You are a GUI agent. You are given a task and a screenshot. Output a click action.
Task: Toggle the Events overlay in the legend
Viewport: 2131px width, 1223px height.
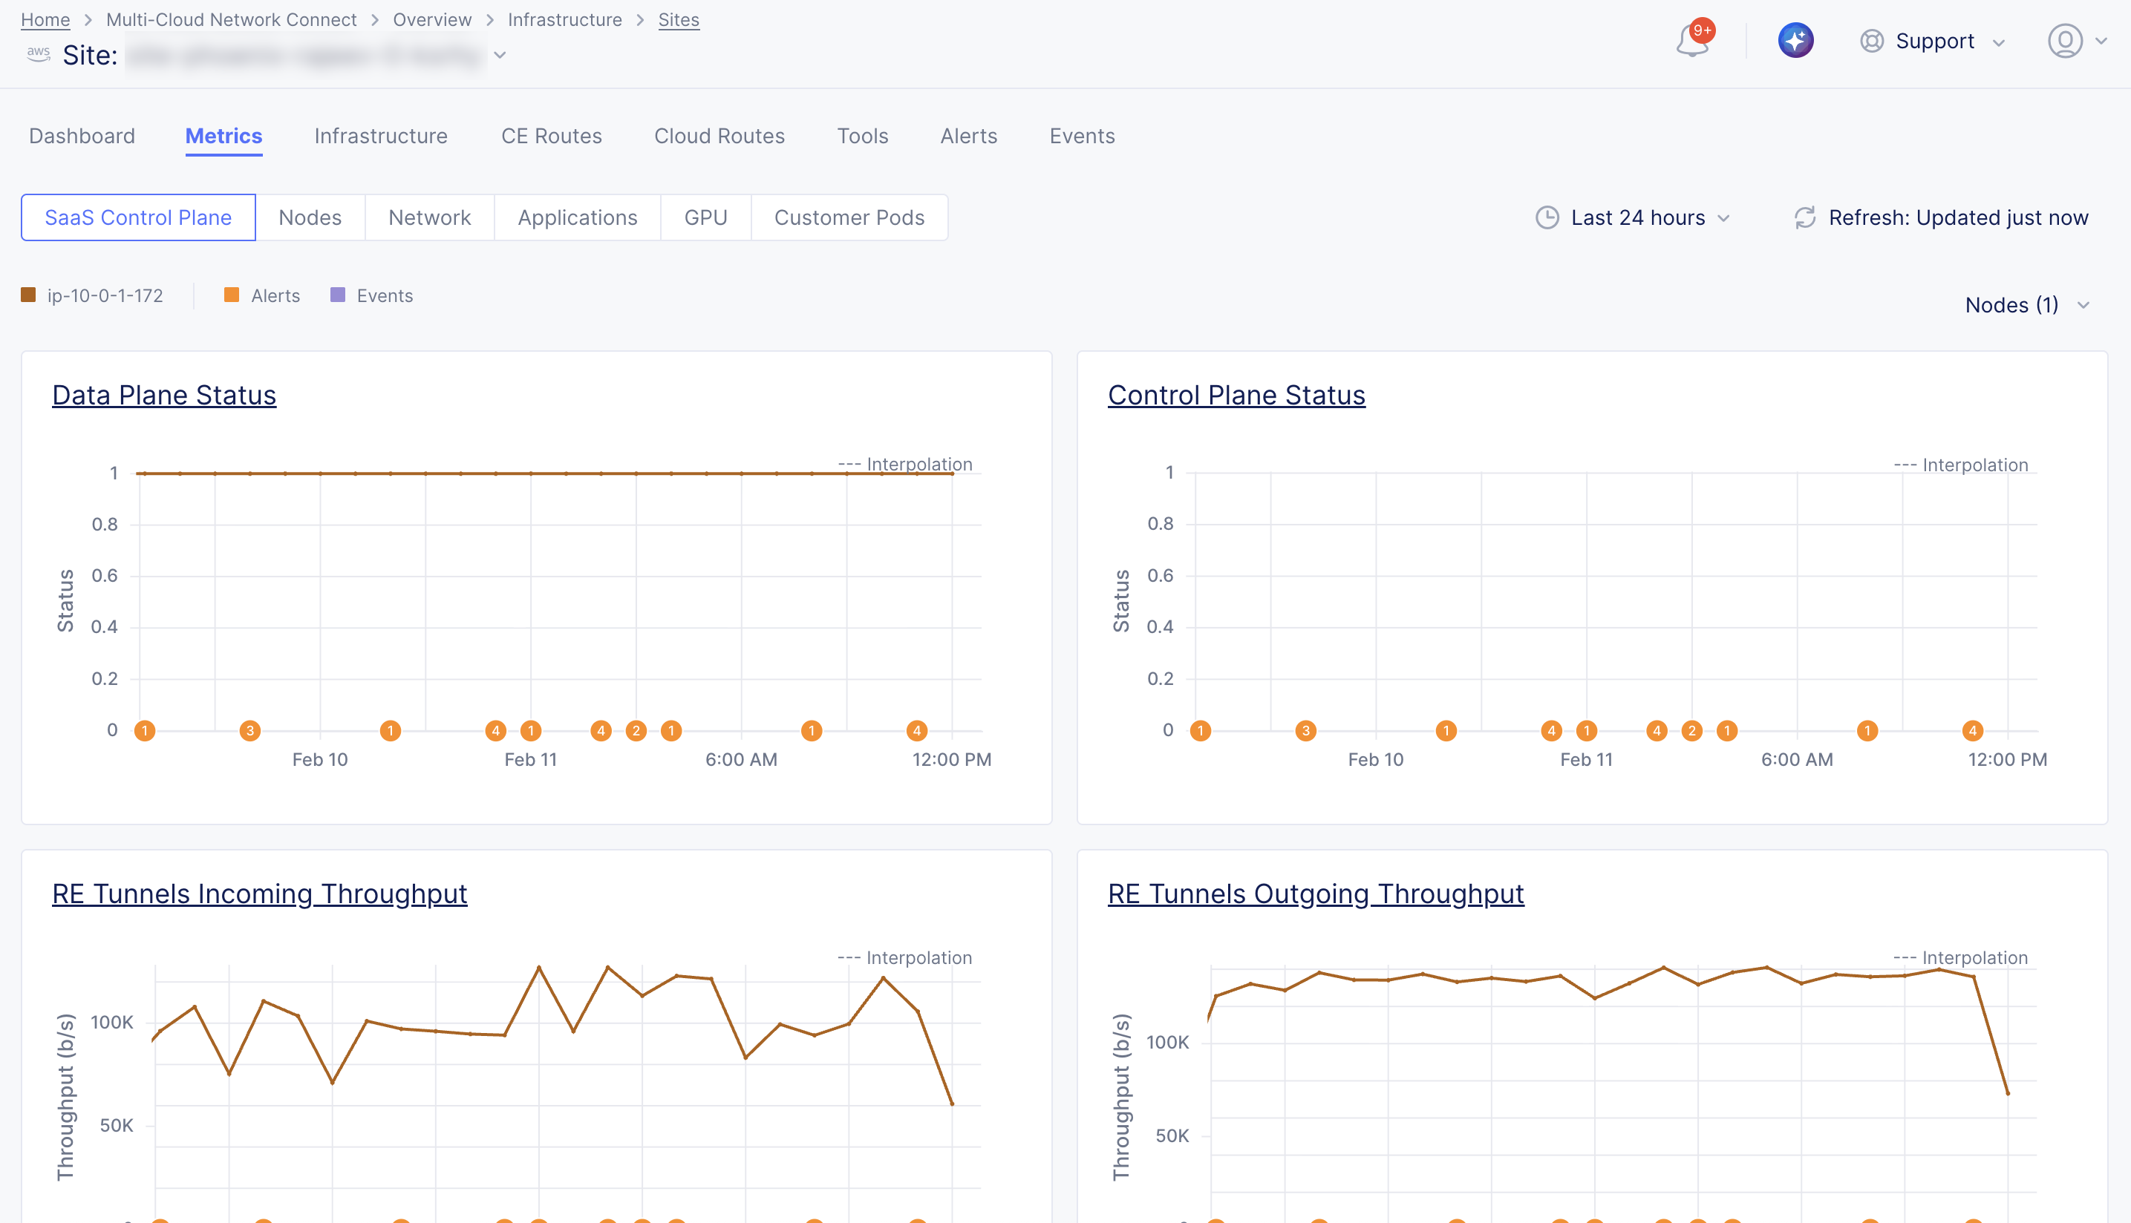[384, 295]
